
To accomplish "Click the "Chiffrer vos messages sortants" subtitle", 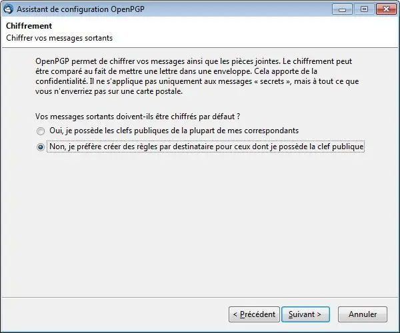I will coord(59,38).
